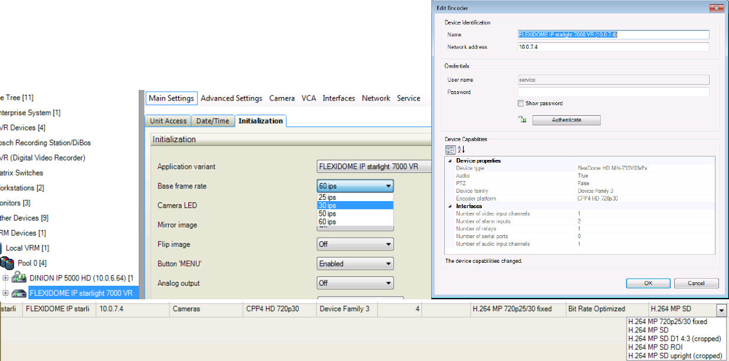Image resolution: width=729 pixels, height=361 pixels.
Task: Click the padlock icon beside Authenticate
Action: click(x=521, y=119)
